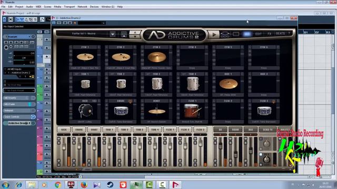The image size is (337, 189).
Task: Solo the SNARE mixer channel
Action: 74,143
